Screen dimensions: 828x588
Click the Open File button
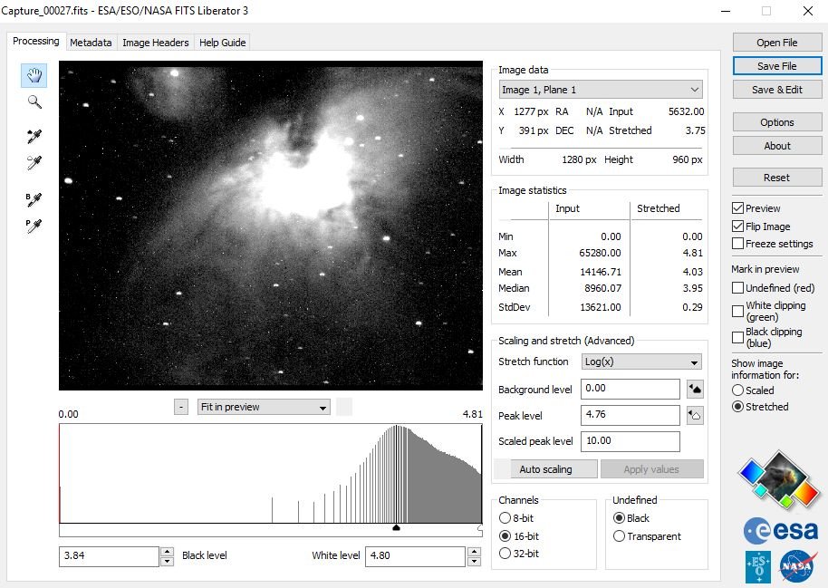click(776, 43)
